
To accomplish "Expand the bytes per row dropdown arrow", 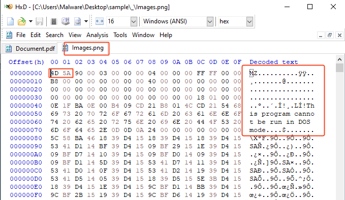I will pyautogui.click(x=134, y=21).
